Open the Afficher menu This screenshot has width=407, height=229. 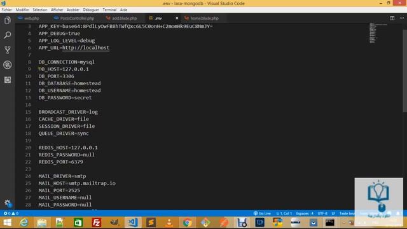(57, 10)
